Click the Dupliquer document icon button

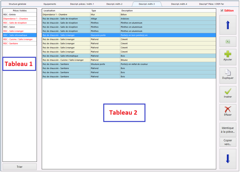(x=228, y=75)
